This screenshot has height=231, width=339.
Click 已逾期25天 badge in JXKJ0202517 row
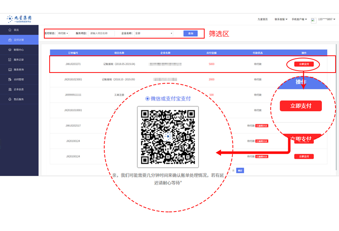pos(262,126)
